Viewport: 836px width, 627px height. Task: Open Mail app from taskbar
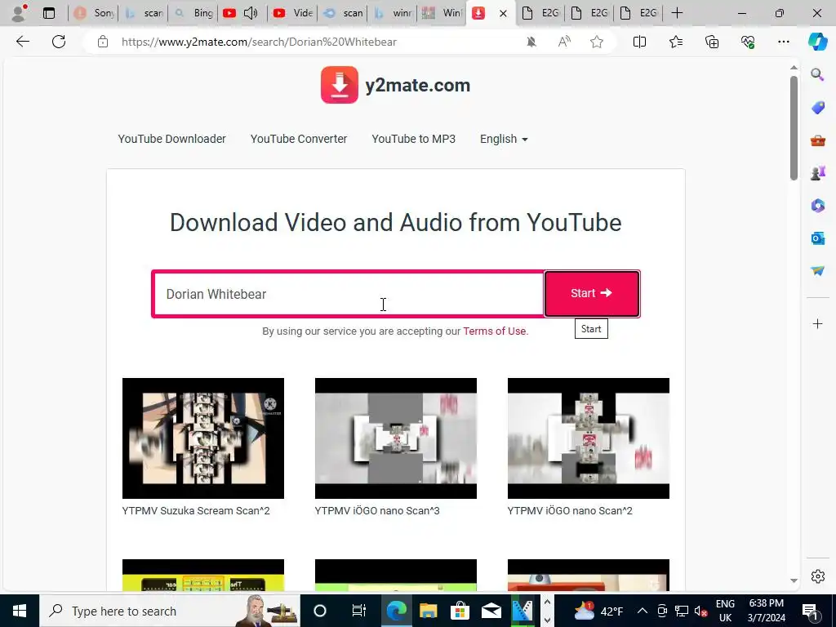coord(491,611)
